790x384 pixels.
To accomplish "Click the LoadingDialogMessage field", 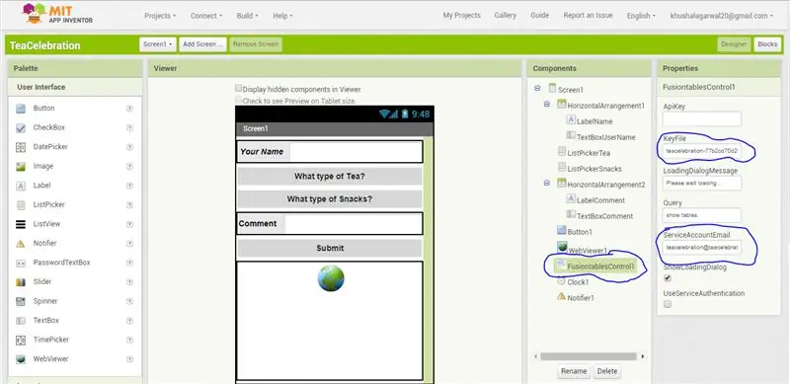I will click(702, 183).
